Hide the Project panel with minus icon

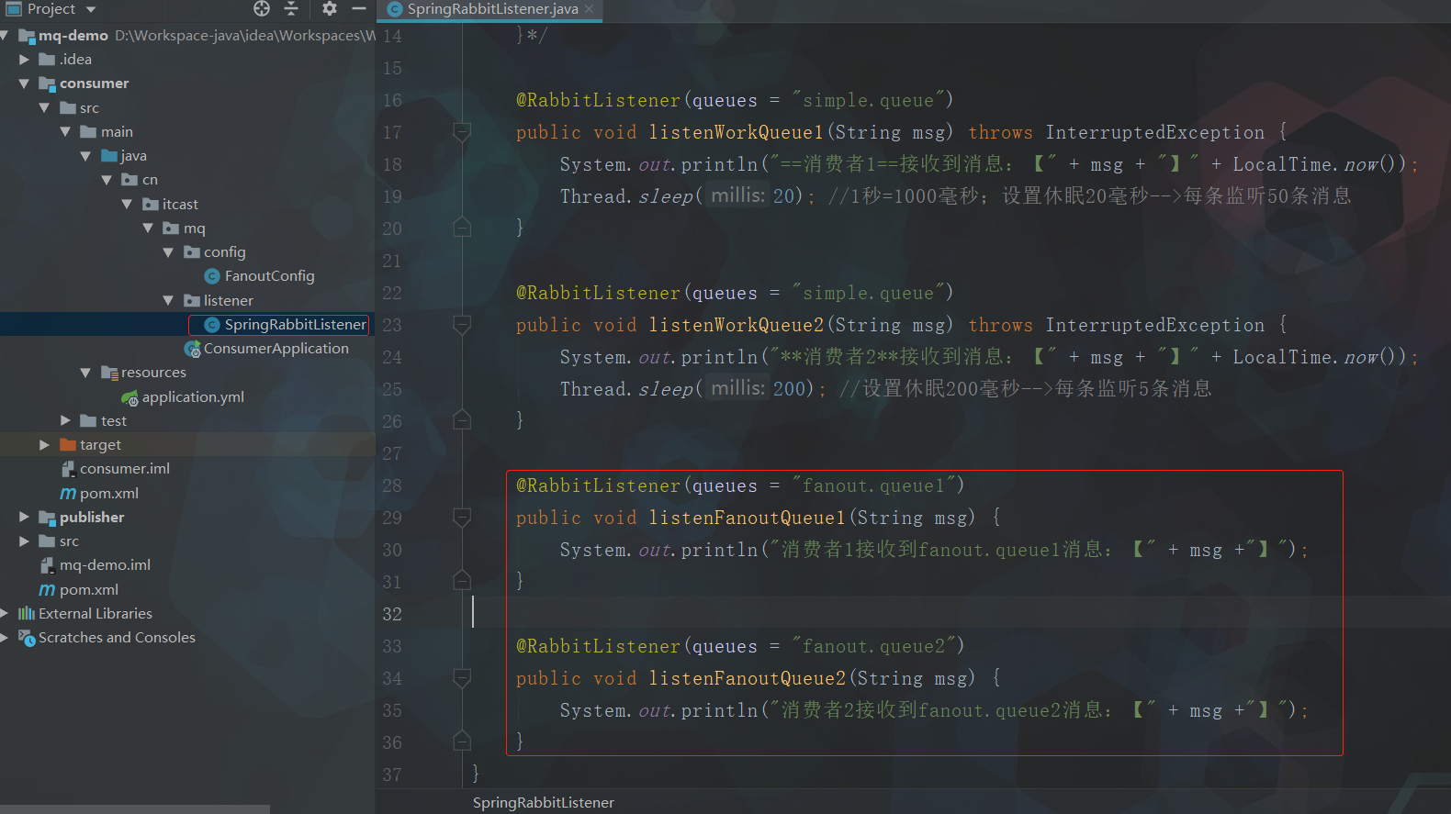[359, 8]
